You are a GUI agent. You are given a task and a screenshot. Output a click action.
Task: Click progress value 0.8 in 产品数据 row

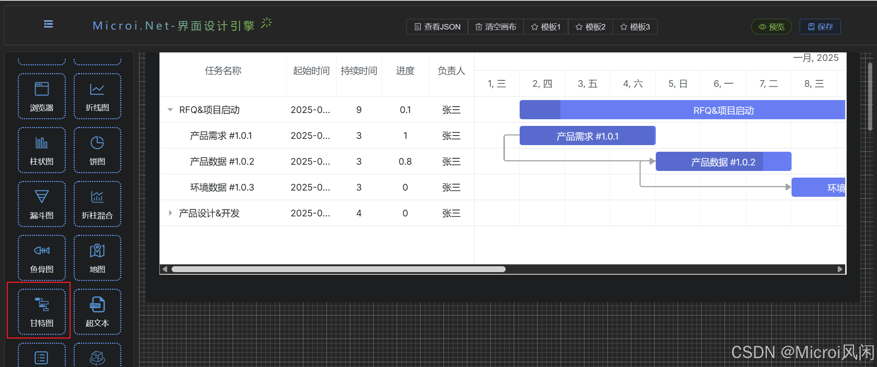click(405, 161)
